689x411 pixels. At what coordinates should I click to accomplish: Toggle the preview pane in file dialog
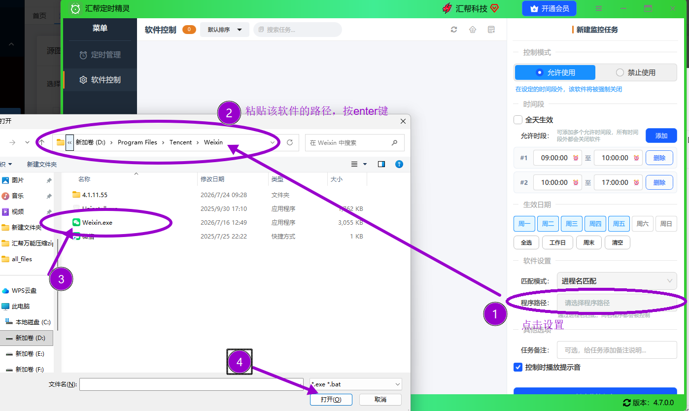381,164
